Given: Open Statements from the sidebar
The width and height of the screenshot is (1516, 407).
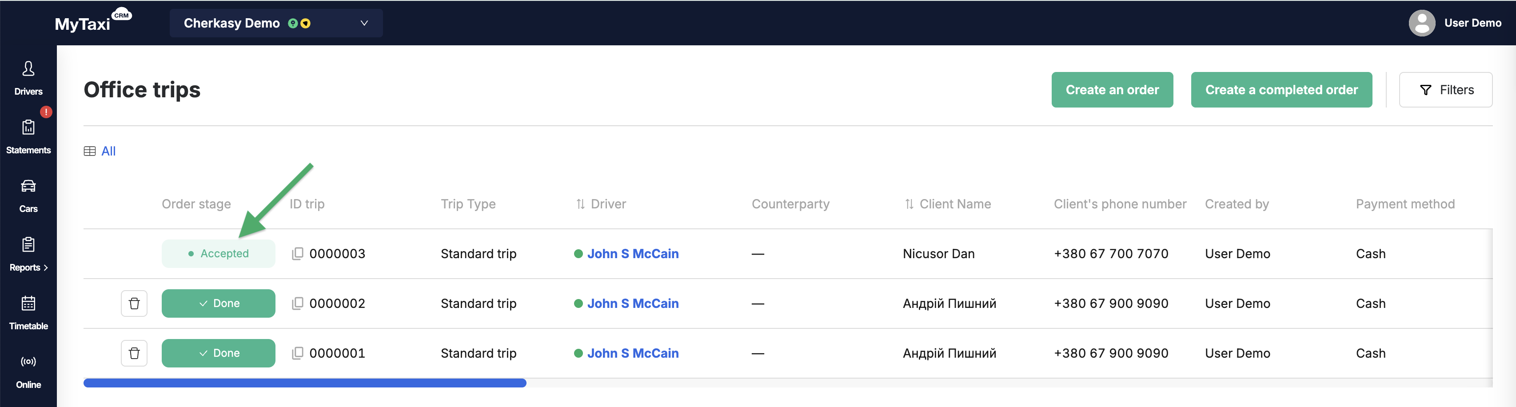Looking at the screenshot, I should pyautogui.click(x=28, y=136).
